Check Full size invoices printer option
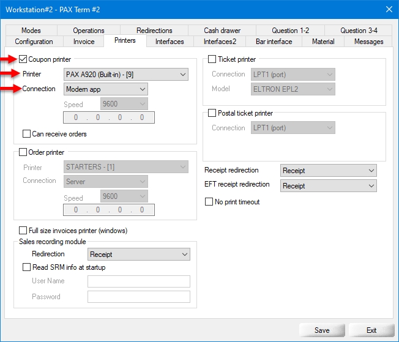 23,231
